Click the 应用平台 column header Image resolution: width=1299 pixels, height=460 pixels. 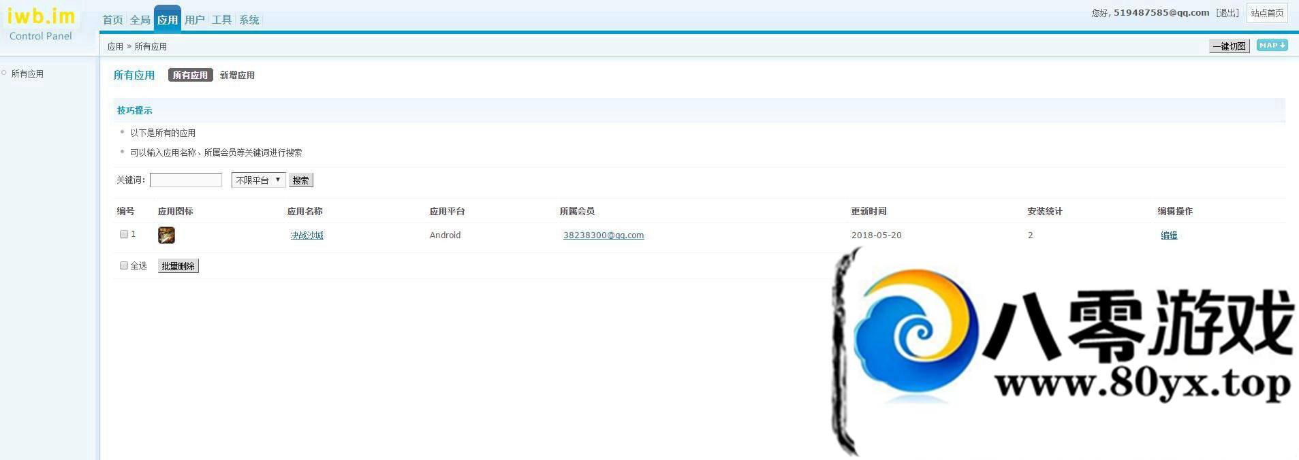tap(447, 211)
